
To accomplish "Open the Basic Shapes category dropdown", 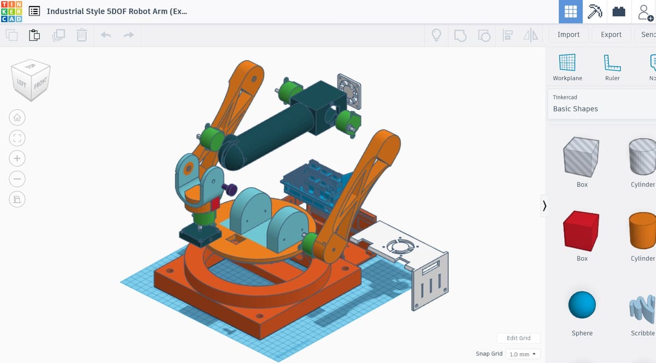I will 601,109.
